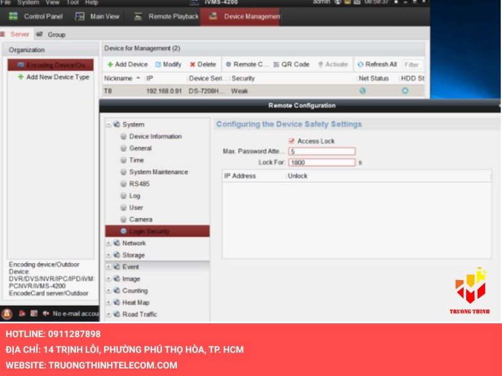Click Refresh All
This screenshot has height=376, width=502.
tap(377, 65)
